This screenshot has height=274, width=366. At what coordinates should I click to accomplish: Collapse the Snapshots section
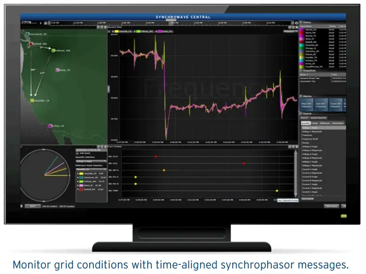coord(301,71)
